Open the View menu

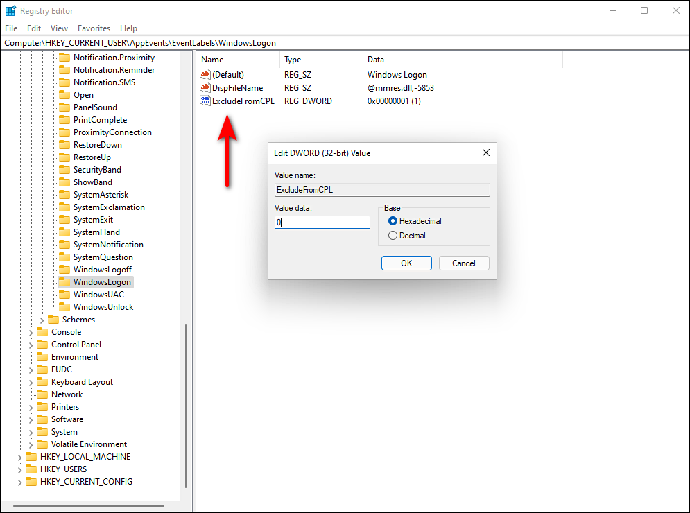click(59, 28)
